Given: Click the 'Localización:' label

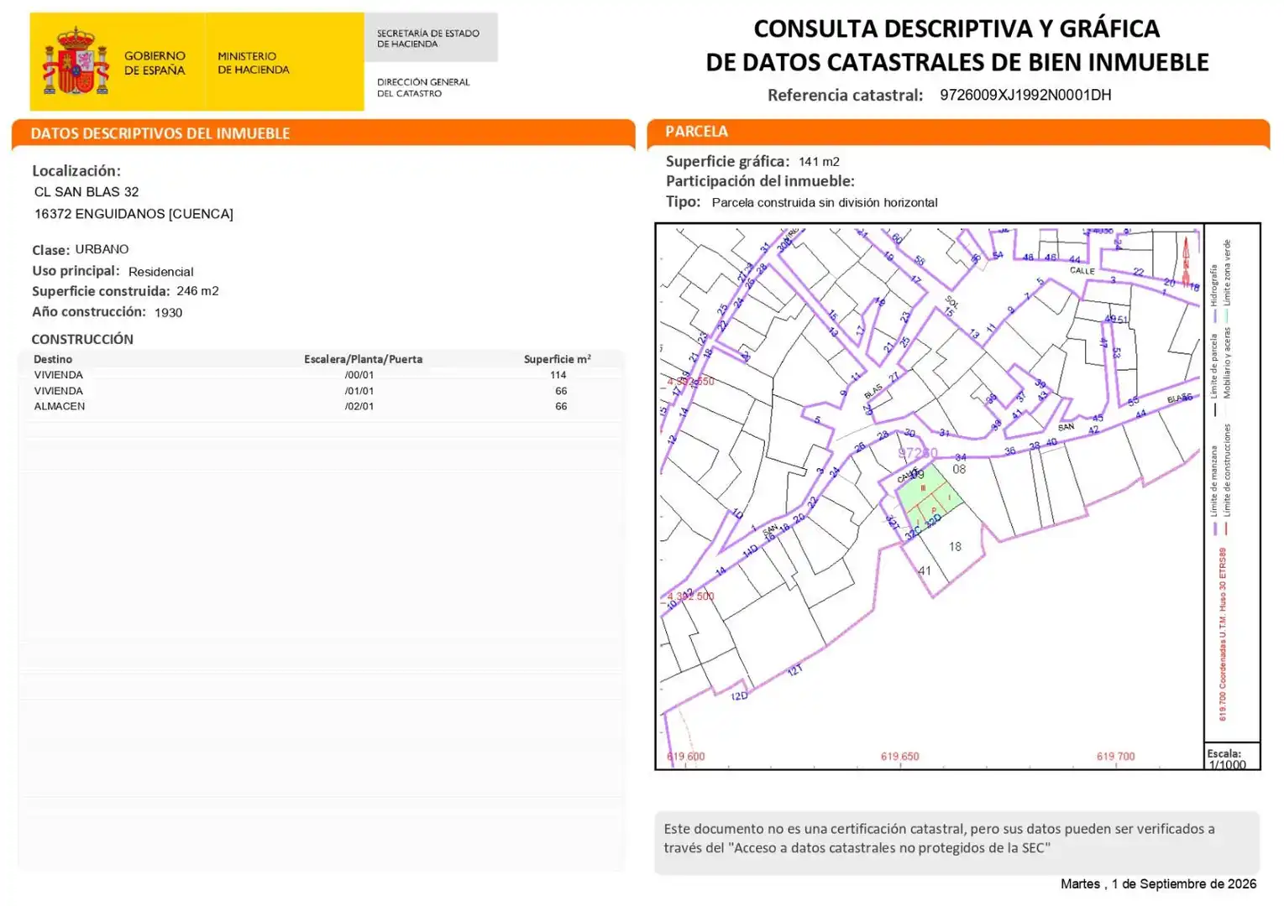Looking at the screenshot, I should pos(76,170).
